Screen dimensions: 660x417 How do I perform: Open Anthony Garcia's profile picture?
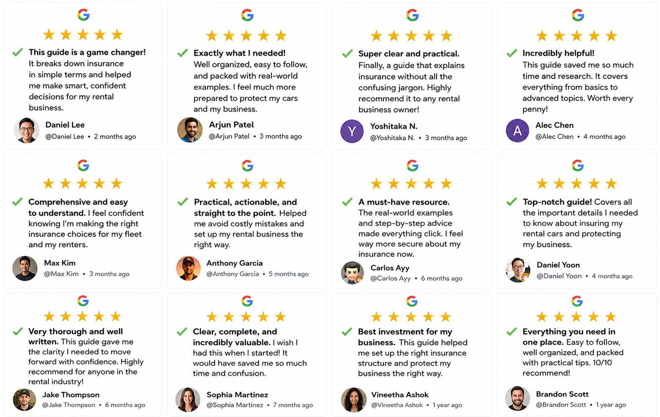[188, 268]
